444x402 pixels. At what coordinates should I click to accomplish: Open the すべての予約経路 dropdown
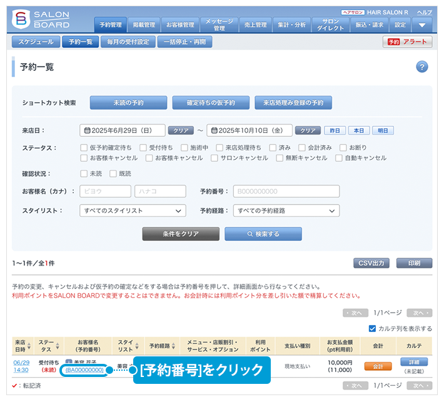[x=286, y=211]
